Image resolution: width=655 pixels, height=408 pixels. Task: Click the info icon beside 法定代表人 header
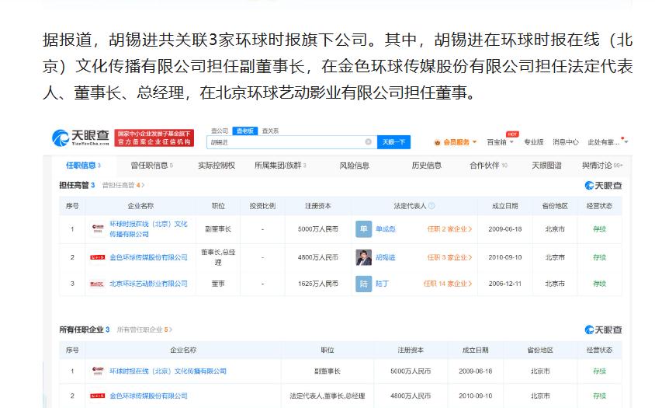pos(431,206)
